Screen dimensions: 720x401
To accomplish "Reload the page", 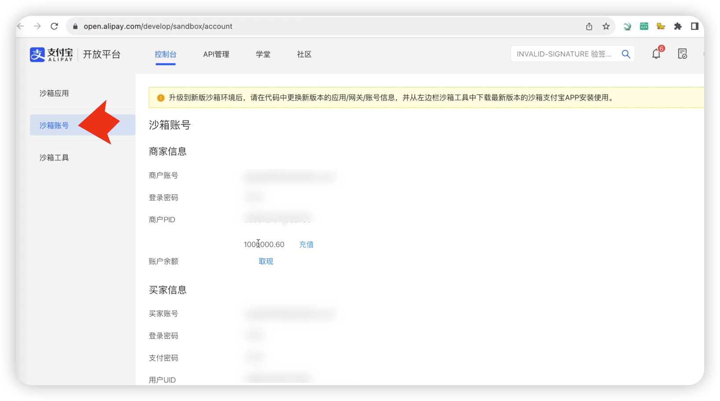I will tap(55, 26).
